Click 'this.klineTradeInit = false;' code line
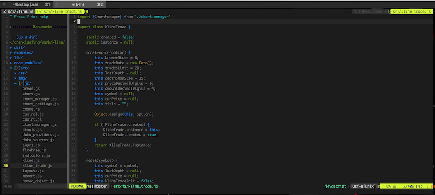This screenshot has width=435, height=195. [x=124, y=181]
